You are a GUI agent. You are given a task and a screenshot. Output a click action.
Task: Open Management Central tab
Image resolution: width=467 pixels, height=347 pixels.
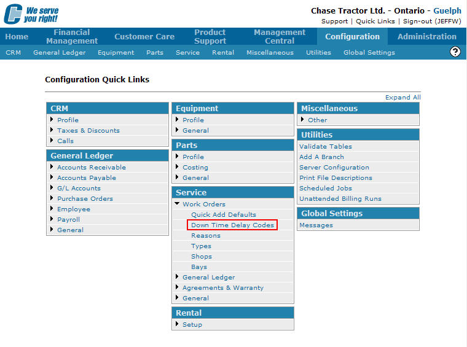280,37
